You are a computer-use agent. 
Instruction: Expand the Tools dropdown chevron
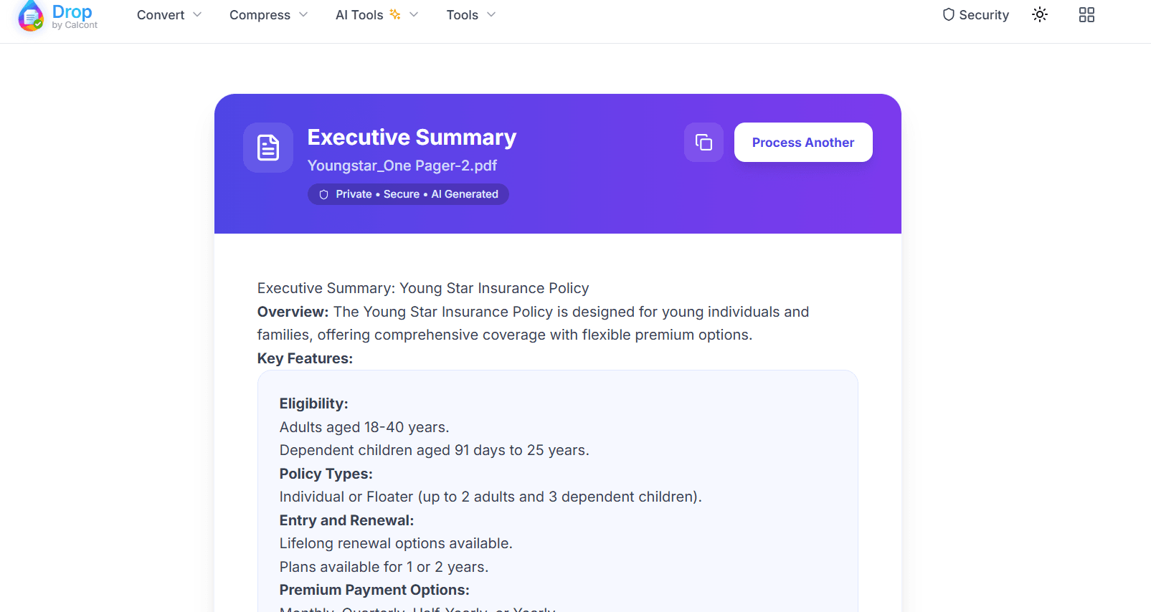click(492, 14)
